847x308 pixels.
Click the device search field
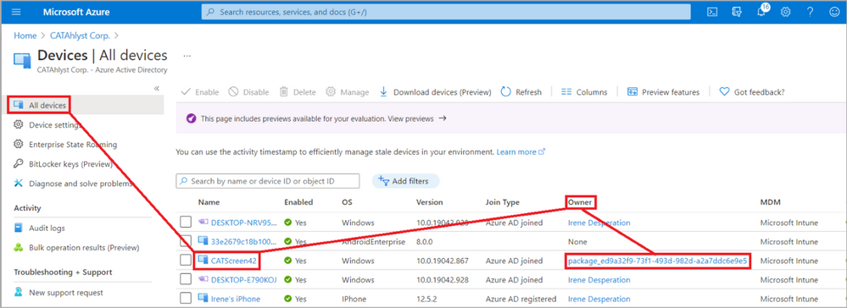[268, 181]
